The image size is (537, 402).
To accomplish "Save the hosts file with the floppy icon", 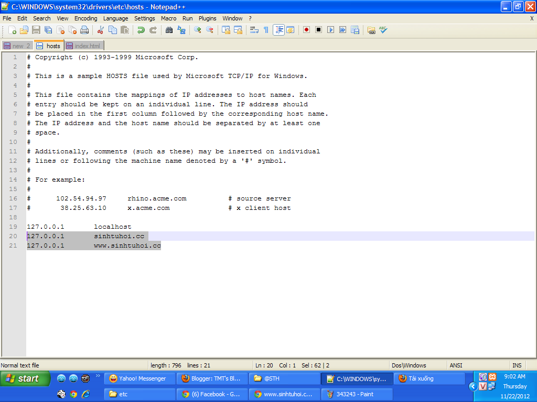I will 36,30.
